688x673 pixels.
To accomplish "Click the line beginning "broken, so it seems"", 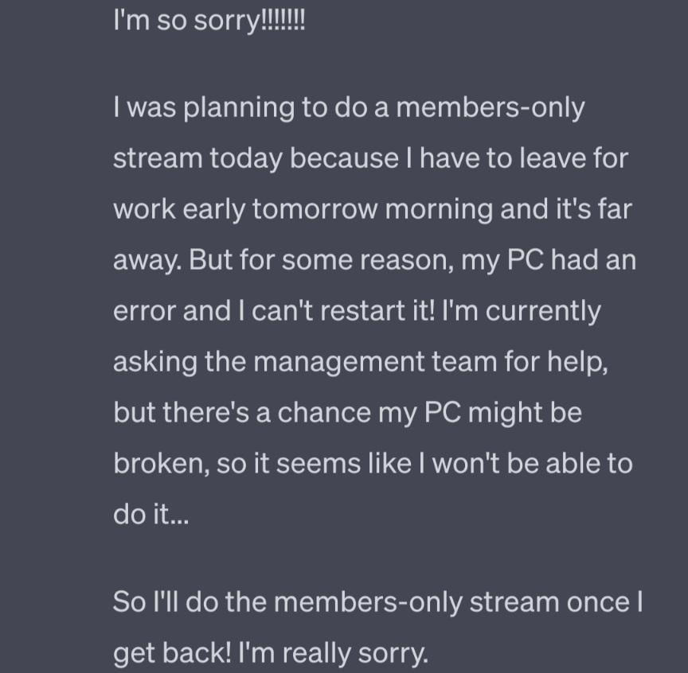I will pyautogui.click(x=373, y=464).
